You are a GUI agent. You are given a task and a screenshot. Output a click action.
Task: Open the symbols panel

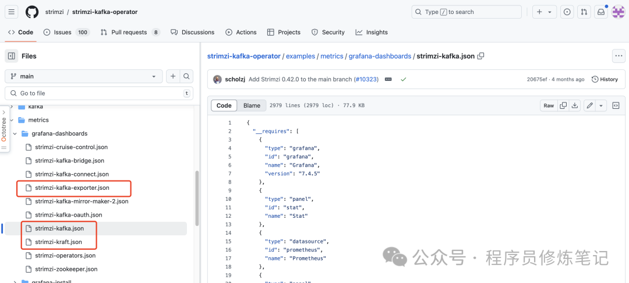[616, 105]
